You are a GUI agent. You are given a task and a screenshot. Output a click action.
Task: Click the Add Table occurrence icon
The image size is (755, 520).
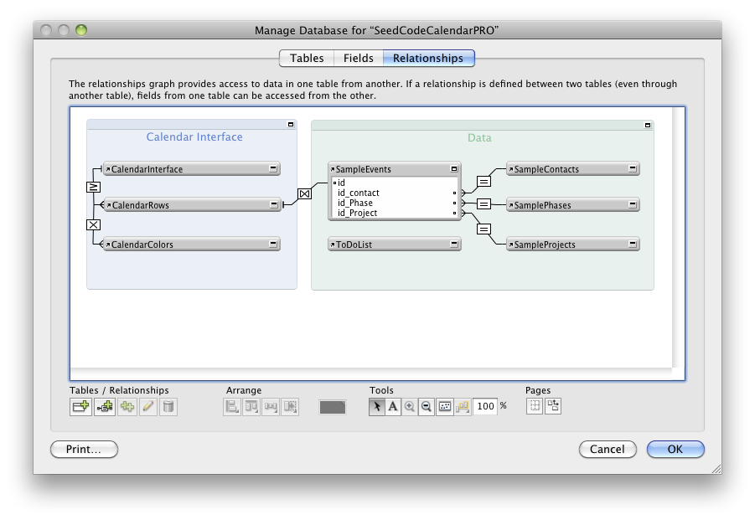coord(80,406)
